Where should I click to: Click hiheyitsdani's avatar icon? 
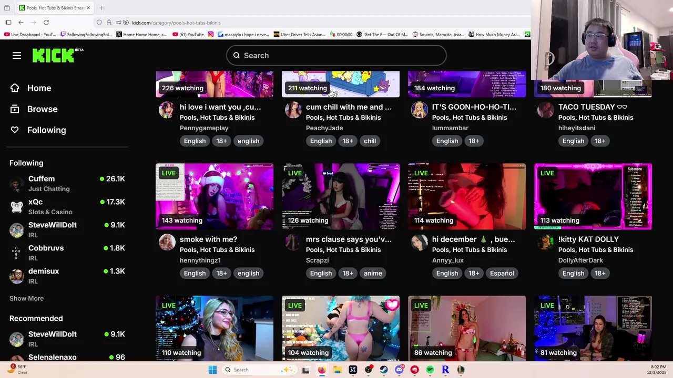545,110
